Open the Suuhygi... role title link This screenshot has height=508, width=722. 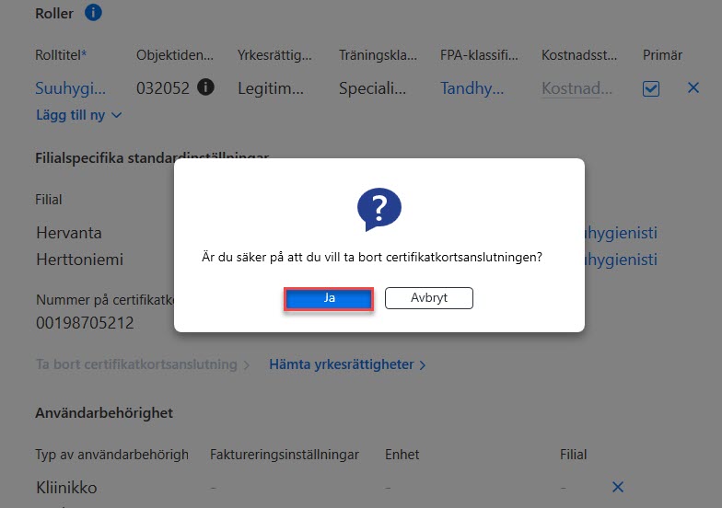[70, 88]
